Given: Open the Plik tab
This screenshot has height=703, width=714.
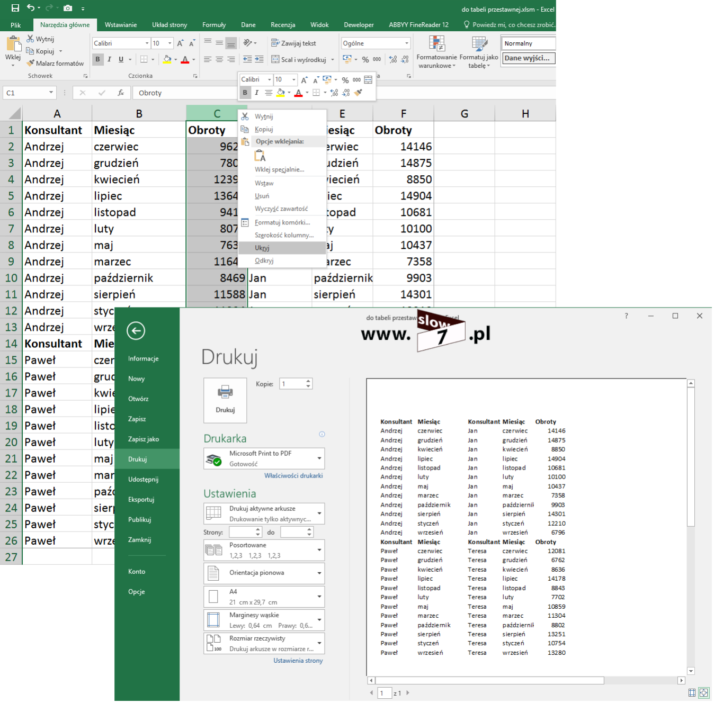Looking at the screenshot, I should point(16,25).
